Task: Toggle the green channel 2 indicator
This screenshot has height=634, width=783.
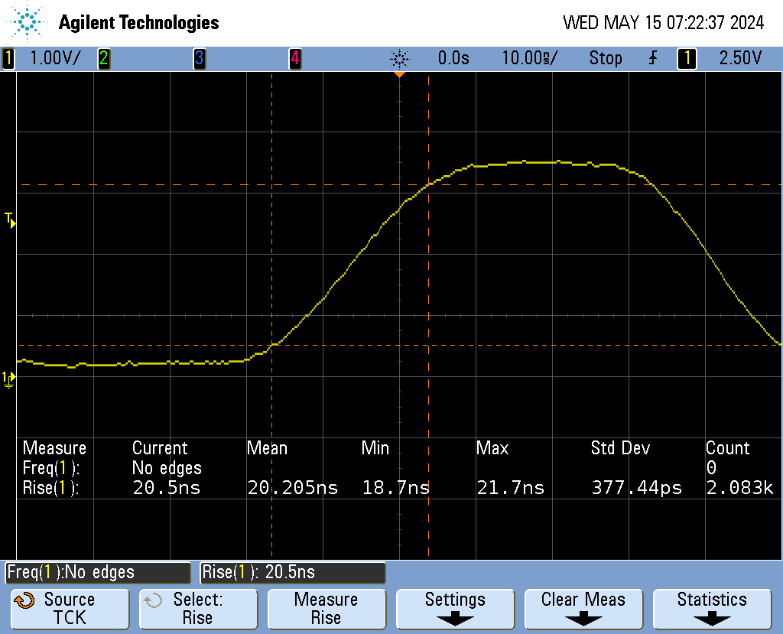Action: [103, 58]
